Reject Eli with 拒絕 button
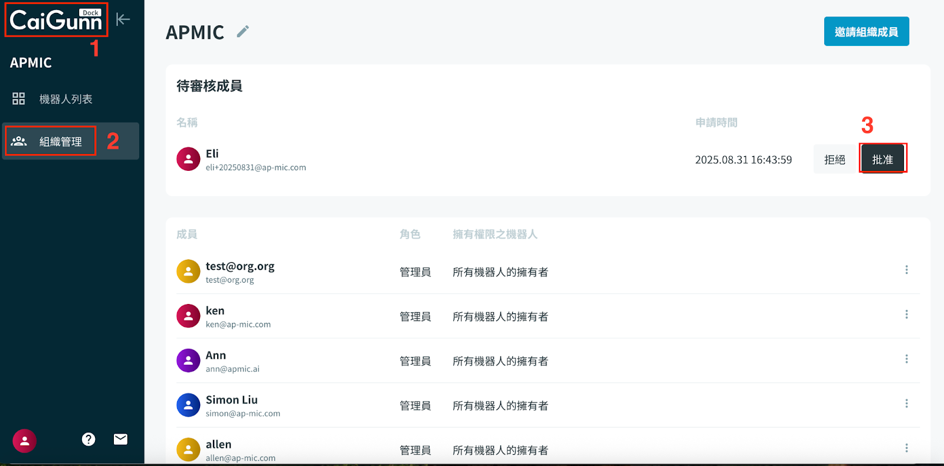The image size is (944, 466). (x=834, y=160)
